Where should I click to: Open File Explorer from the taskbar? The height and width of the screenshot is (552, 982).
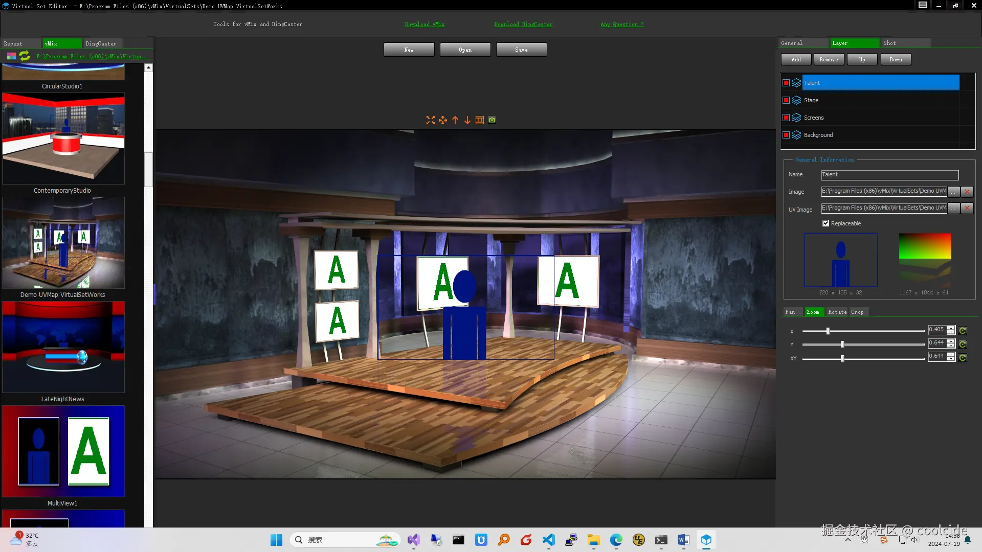(x=593, y=540)
